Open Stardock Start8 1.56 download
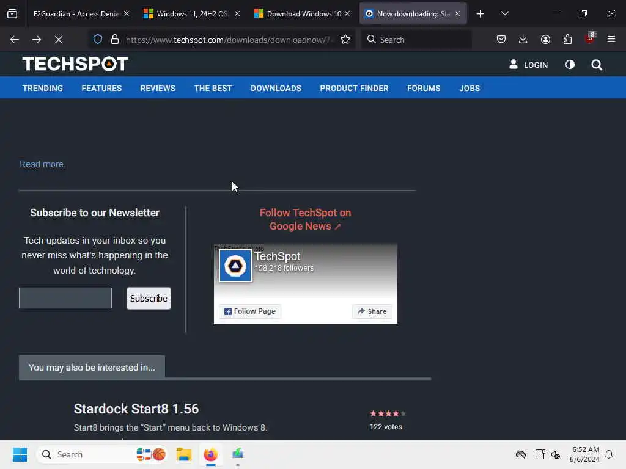The image size is (626, 469). [136, 409]
